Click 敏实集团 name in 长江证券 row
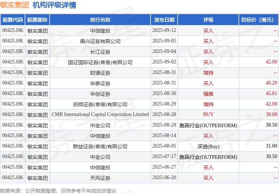Screen dimensions: 279x194 (37, 52)
